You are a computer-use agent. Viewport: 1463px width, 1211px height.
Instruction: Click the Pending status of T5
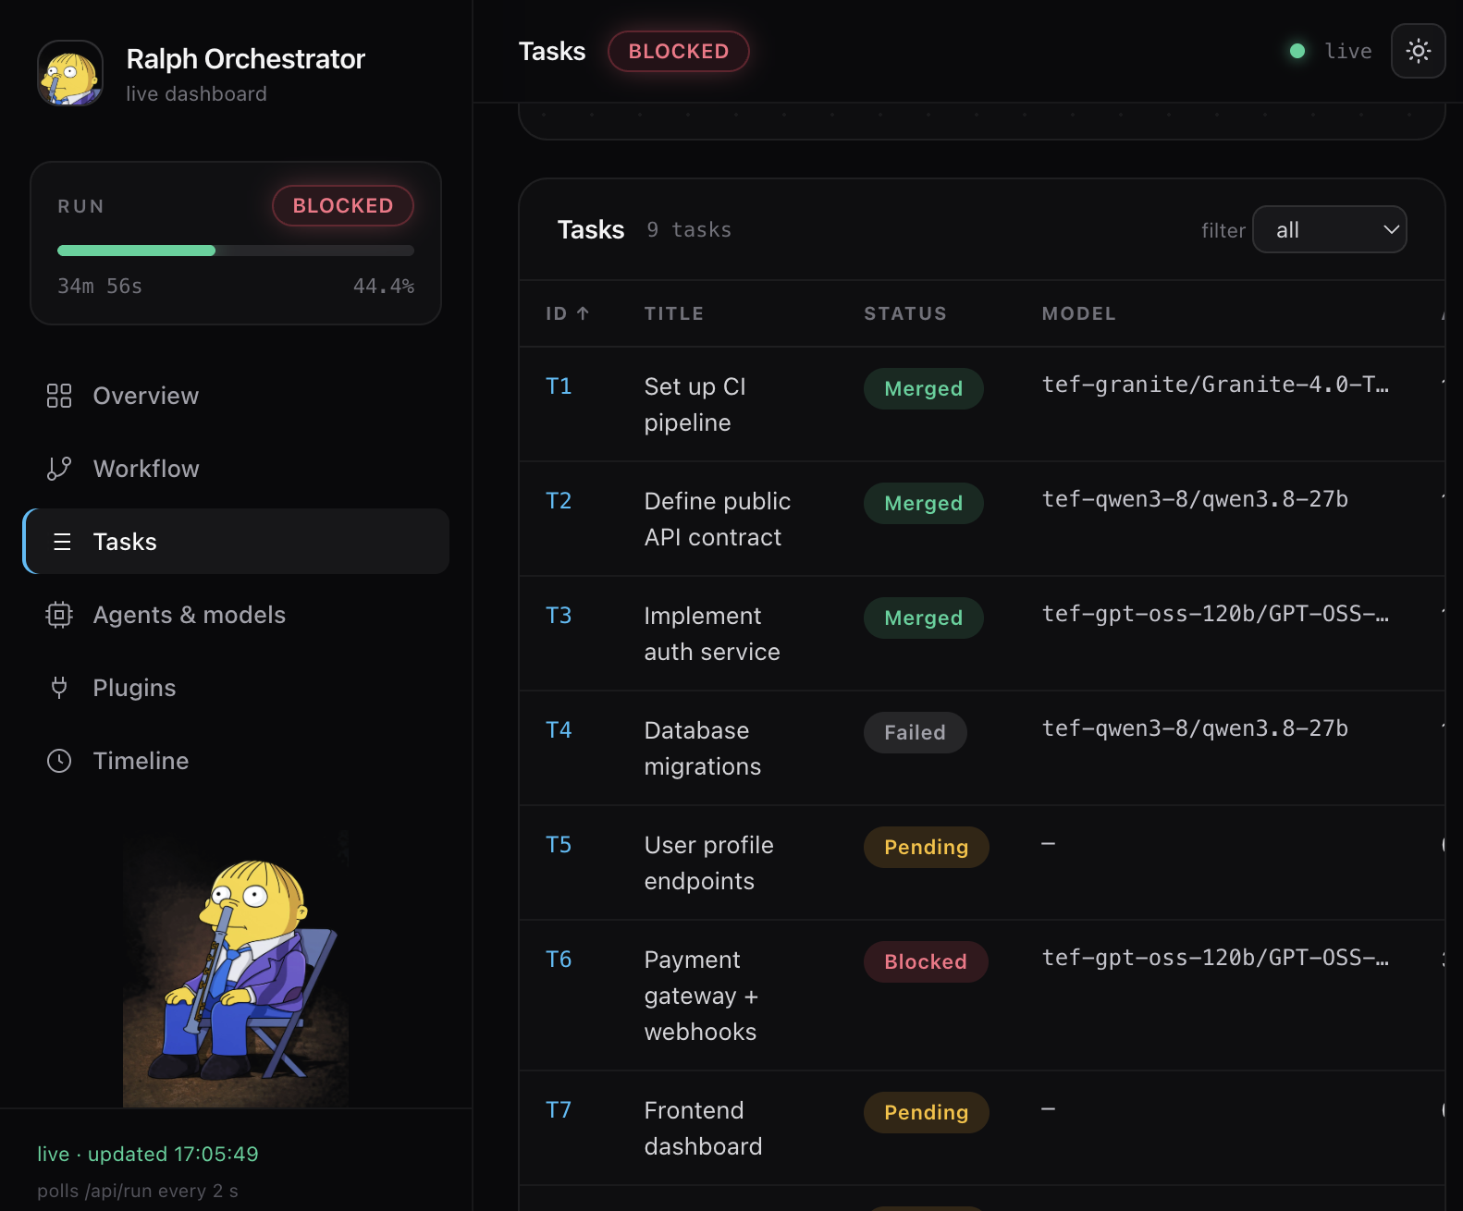(927, 847)
